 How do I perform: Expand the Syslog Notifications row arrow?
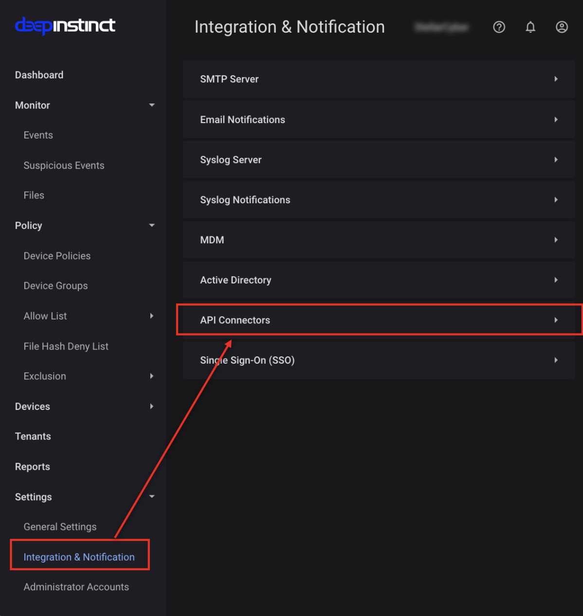click(x=556, y=200)
